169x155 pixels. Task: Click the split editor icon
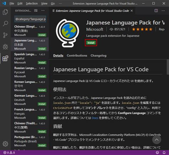pyautogui.click(x=156, y=11)
